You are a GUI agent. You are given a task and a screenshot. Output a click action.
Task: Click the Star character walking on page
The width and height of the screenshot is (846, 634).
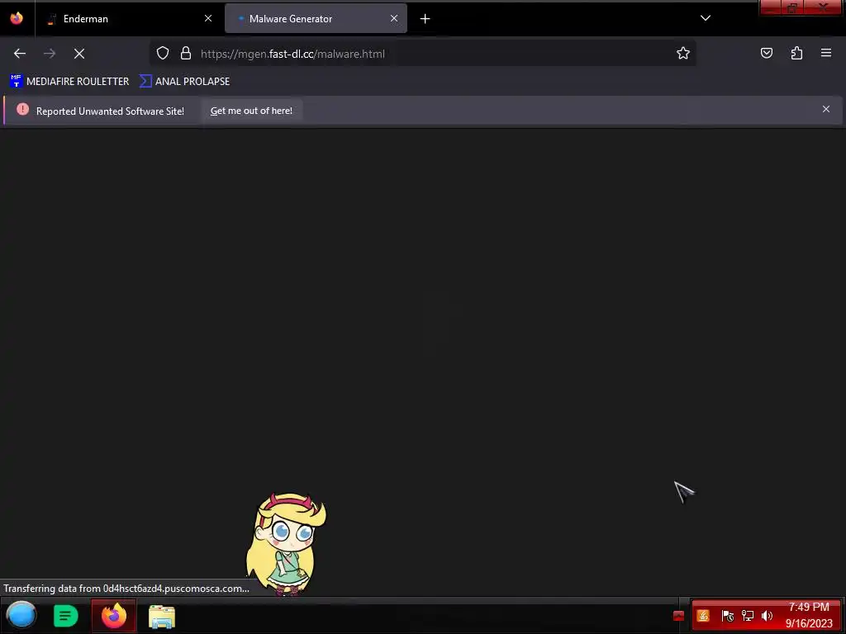point(286,544)
